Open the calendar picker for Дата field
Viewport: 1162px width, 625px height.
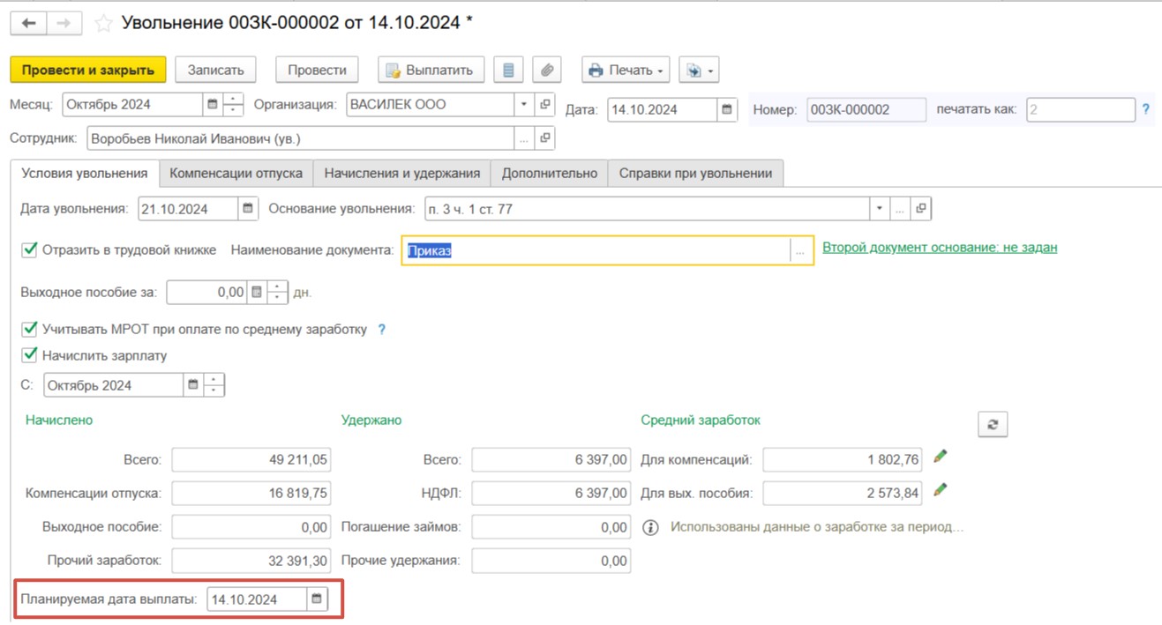click(x=728, y=110)
